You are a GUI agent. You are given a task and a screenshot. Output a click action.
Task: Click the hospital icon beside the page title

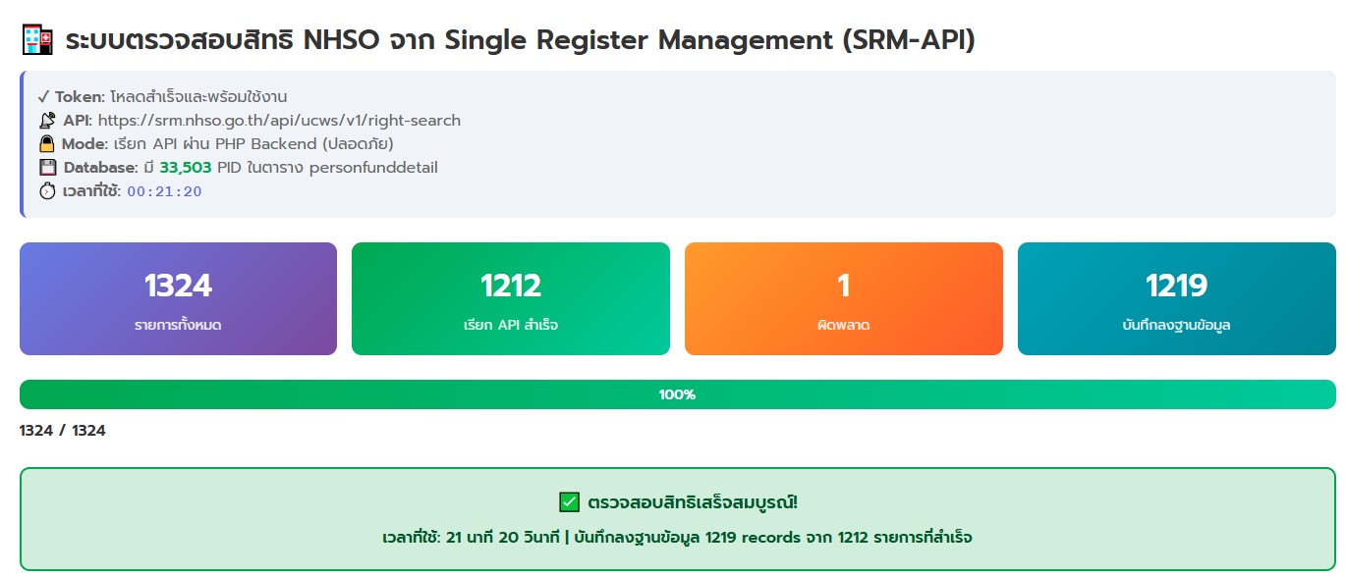(37, 41)
